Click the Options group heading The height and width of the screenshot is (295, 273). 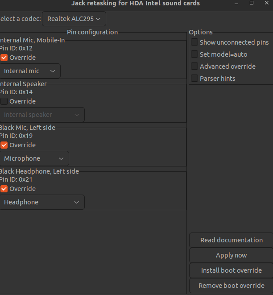click(x=201, y=32)
